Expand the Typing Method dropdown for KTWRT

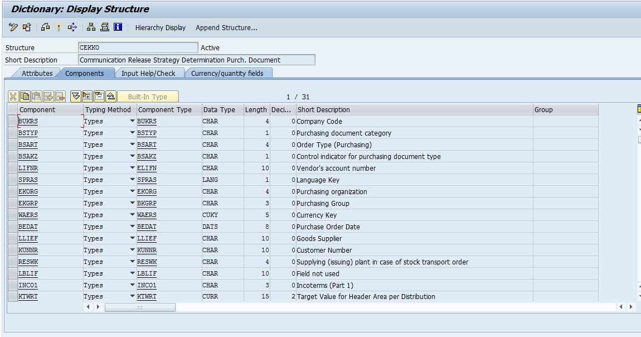132,297
